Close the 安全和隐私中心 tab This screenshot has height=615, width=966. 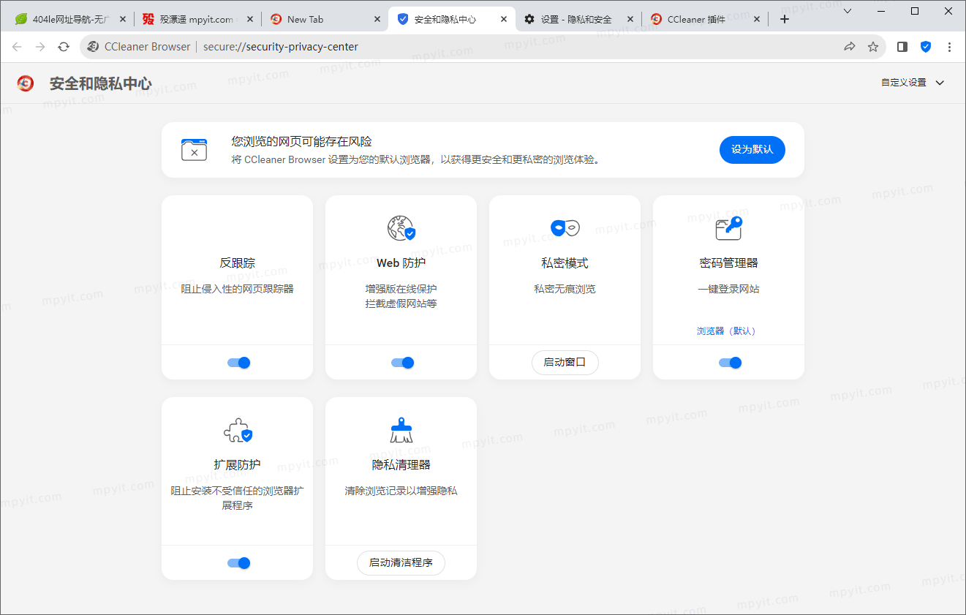tap(503, 20)
